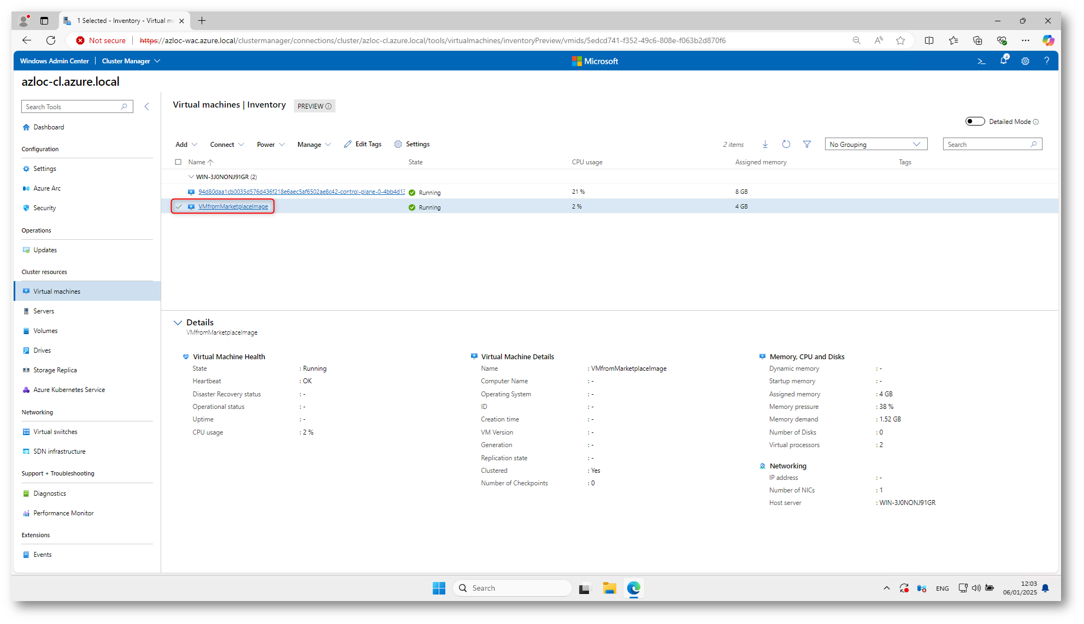Open the filter funnel icon
Screen dimensions: 1084x624
[807, 144]
